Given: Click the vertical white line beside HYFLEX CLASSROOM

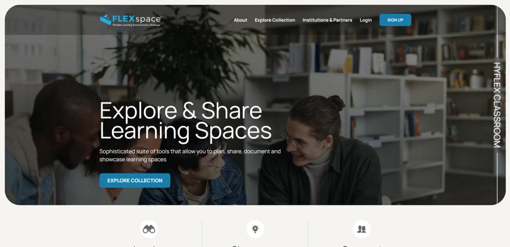Looking at the screenshot, I should (497, 177).
